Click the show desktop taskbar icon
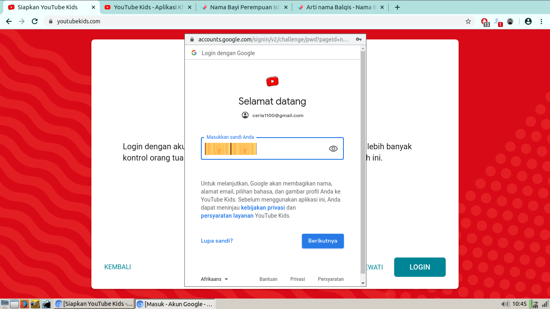The image size is (550, 309). [x=5, y=304]
